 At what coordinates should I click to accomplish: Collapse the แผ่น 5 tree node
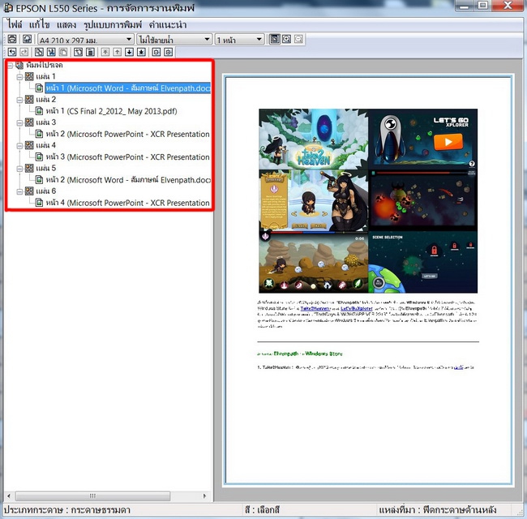(x=19, y=169)
